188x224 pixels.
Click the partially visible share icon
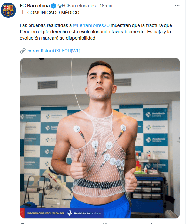click(x=151, y=223)
